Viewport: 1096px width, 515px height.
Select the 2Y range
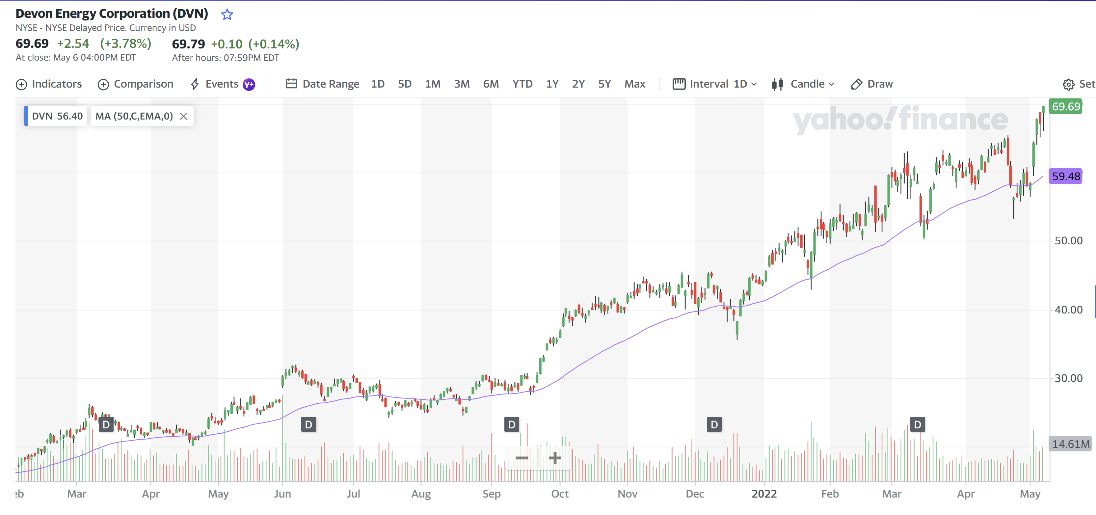578,84
